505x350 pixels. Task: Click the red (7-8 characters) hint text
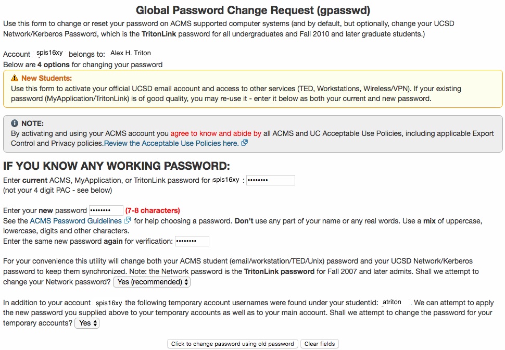[x=153, y=210]
